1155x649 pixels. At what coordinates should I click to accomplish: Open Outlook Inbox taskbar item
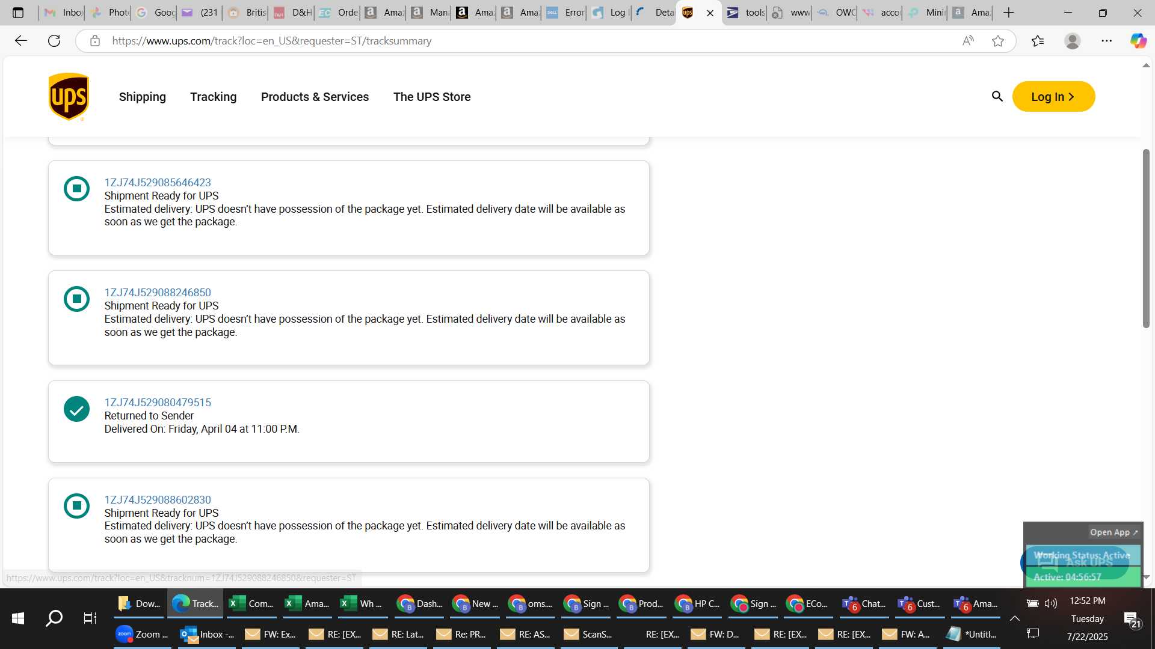point(208,634)
